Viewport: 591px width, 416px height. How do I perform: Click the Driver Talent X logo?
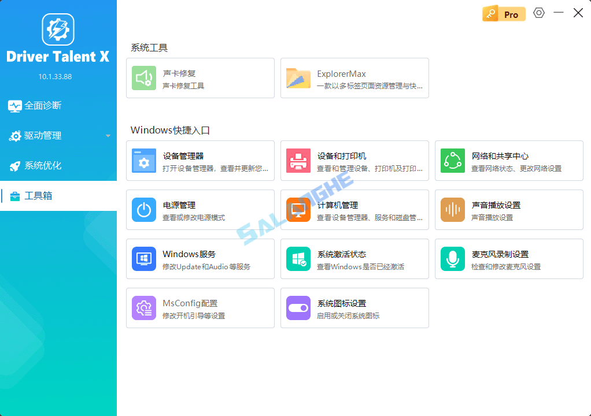(58, 29)
